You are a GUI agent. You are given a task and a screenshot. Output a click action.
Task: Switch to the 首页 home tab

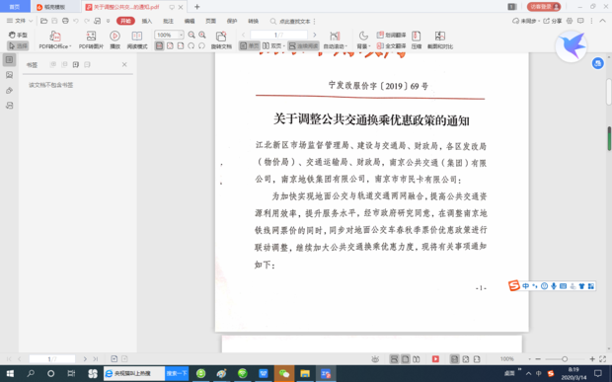point(15,7)
